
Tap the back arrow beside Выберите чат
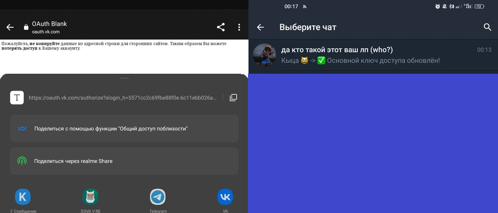(x=260, y=27)
